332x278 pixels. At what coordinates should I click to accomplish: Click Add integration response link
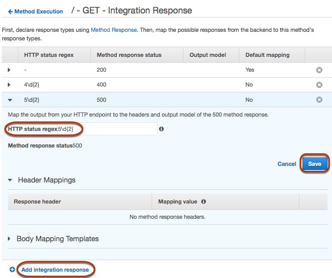pos(55,270)
